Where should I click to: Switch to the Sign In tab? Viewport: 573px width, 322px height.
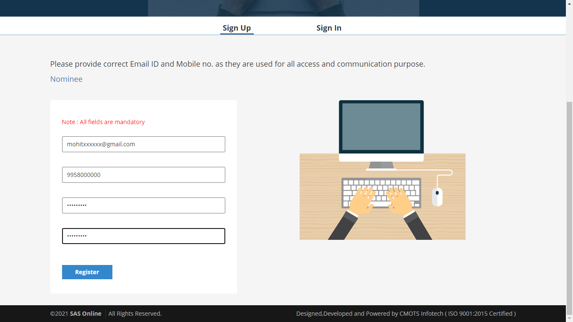pyautogui.click(x=328, y=28)
